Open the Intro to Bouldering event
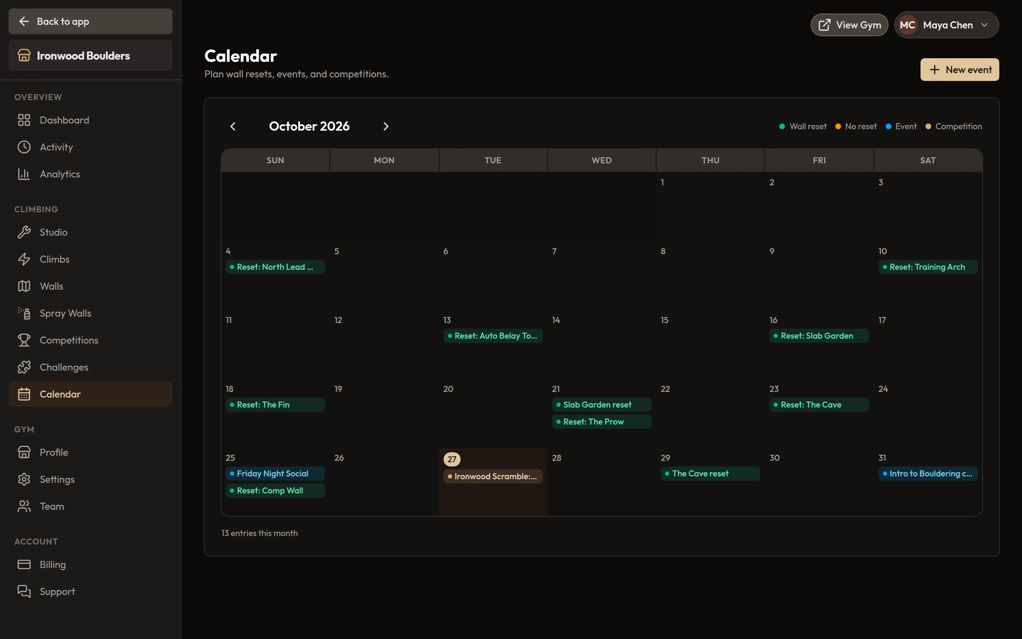 (x=928, y=474)
